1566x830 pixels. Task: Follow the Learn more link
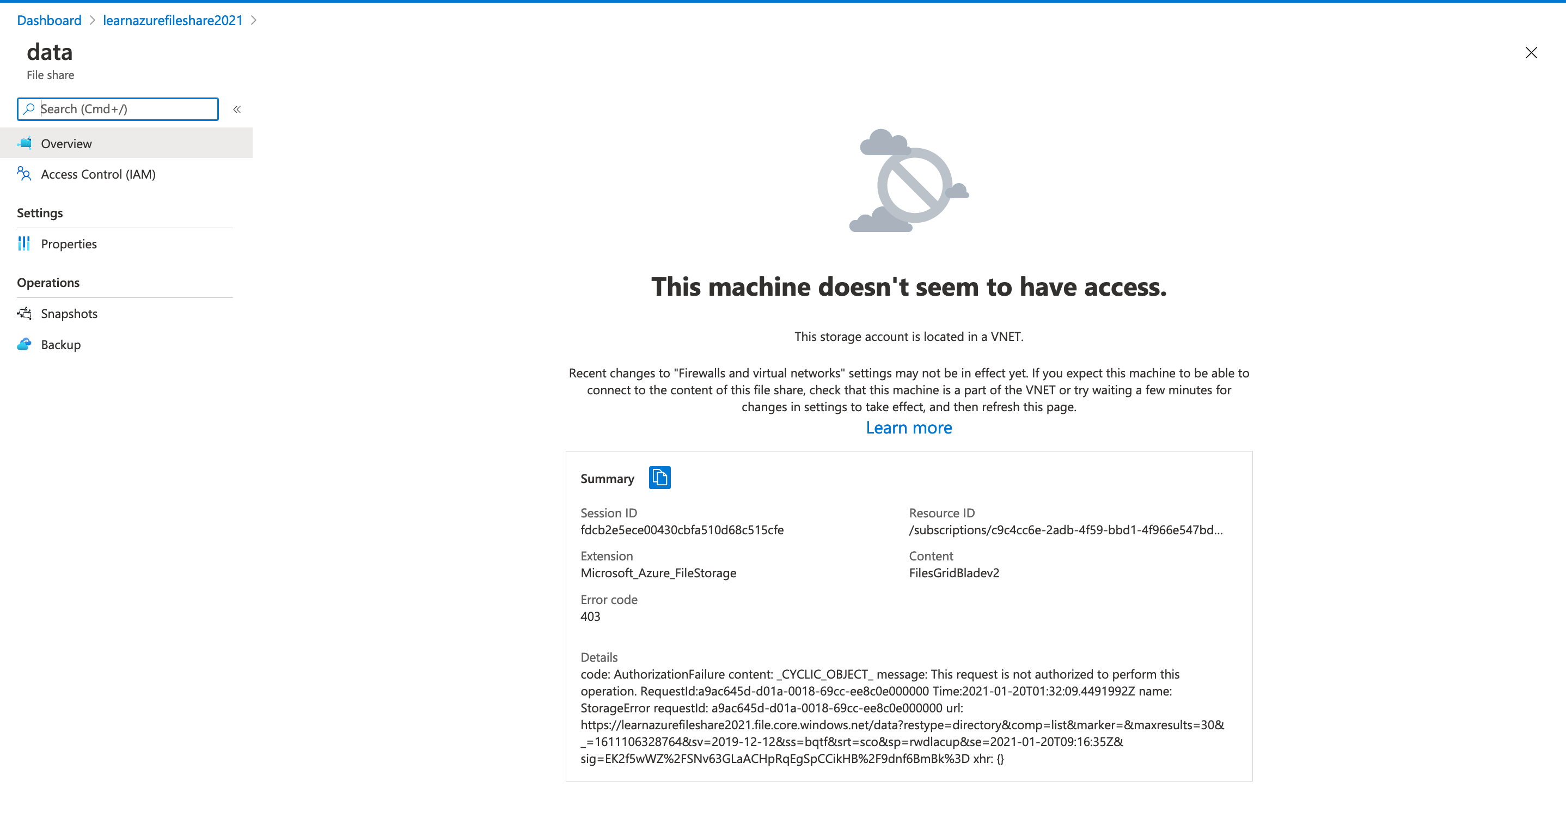coord(909,428)
